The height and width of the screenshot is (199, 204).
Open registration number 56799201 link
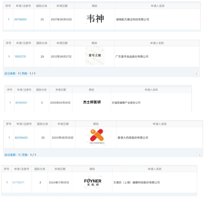click(20, 19)
